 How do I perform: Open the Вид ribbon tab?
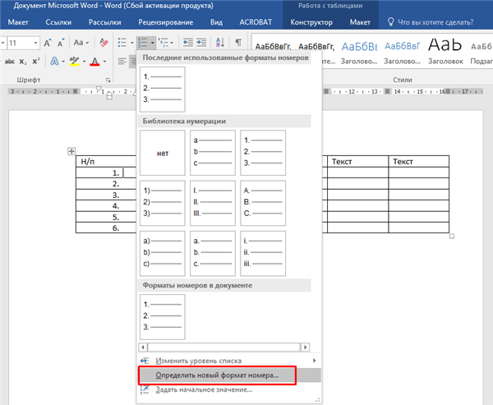pyautogui.click(x=216, y=22)
